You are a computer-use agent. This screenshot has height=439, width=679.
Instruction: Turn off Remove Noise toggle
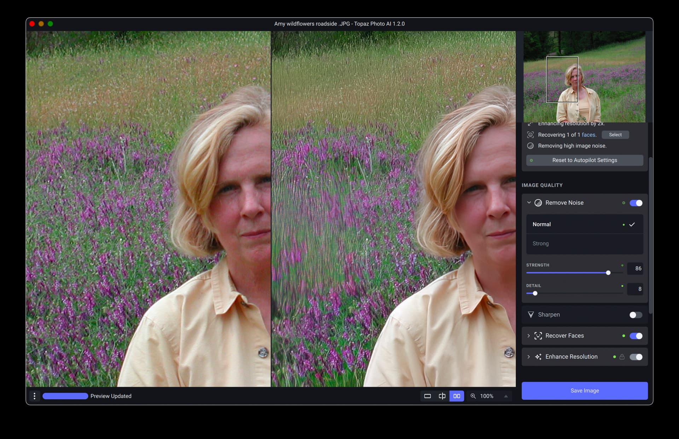pyautogui.click(x=636, y=203)
